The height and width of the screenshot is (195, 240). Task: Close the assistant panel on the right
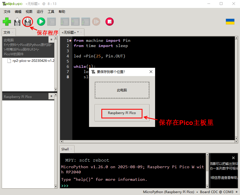(233, 158)
